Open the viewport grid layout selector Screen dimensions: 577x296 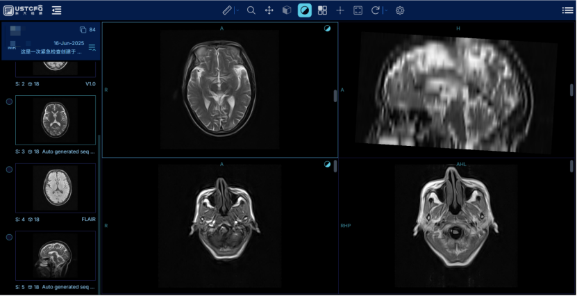pyautogui.click(x=322, y=10)
